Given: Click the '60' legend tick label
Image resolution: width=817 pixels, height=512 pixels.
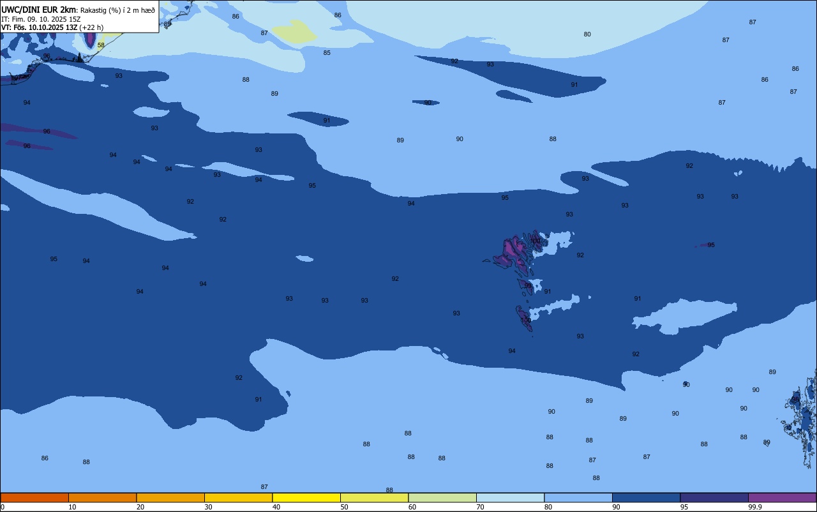Looking at the screenshot, I should click(x=412, y=507).
